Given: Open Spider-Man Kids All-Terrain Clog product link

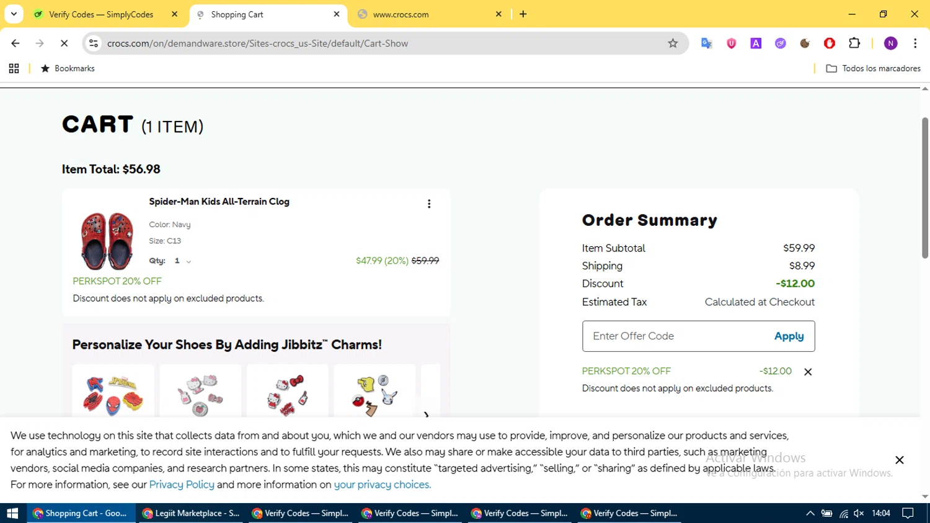Looking at the screenshot, I should 219,202.
